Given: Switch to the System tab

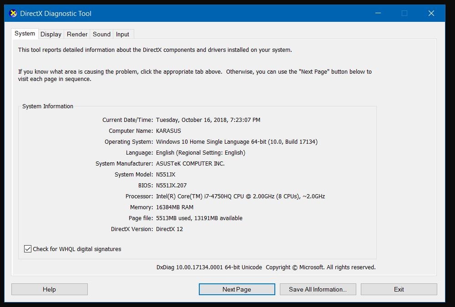Looking at the screenshot, I should (25, 34).
